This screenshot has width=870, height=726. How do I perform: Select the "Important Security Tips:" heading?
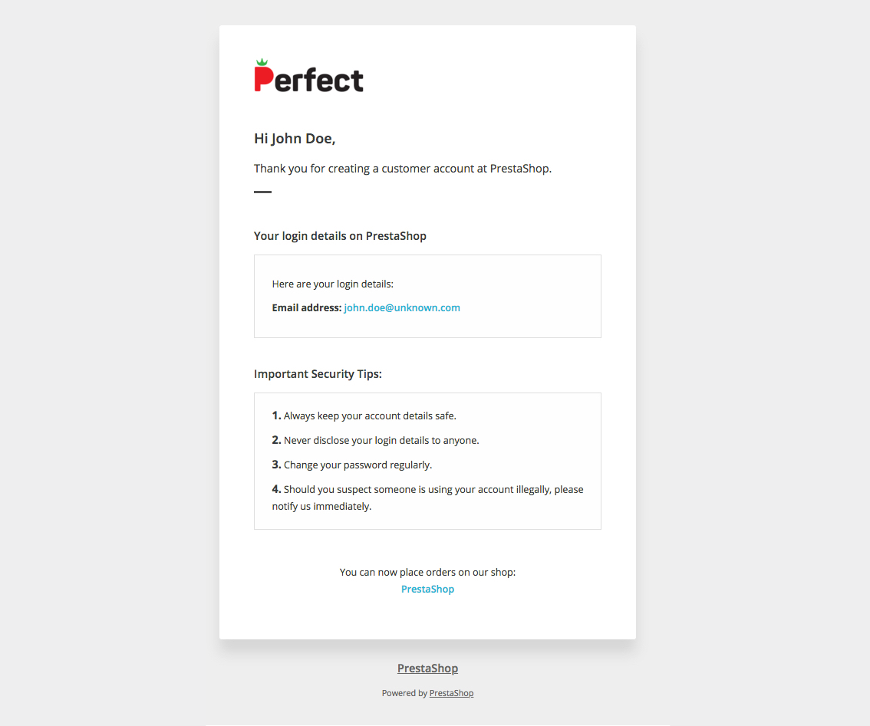point(318,374)
